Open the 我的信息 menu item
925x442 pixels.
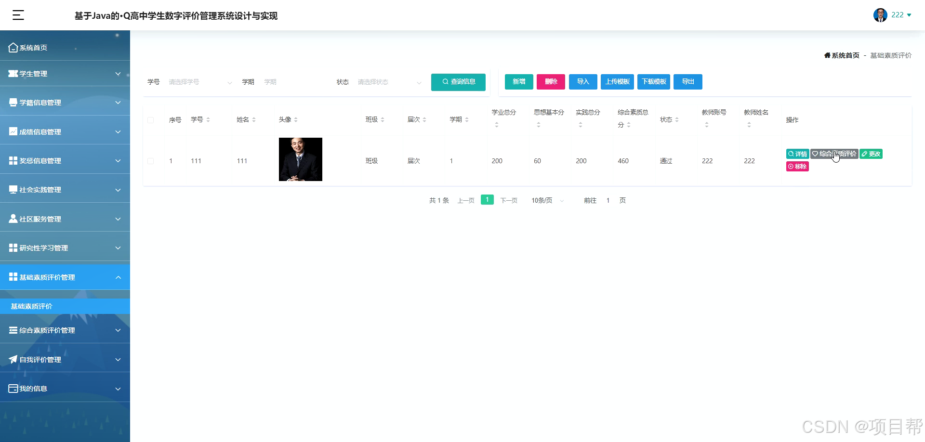pyautogui.click(x=65, y=389)
